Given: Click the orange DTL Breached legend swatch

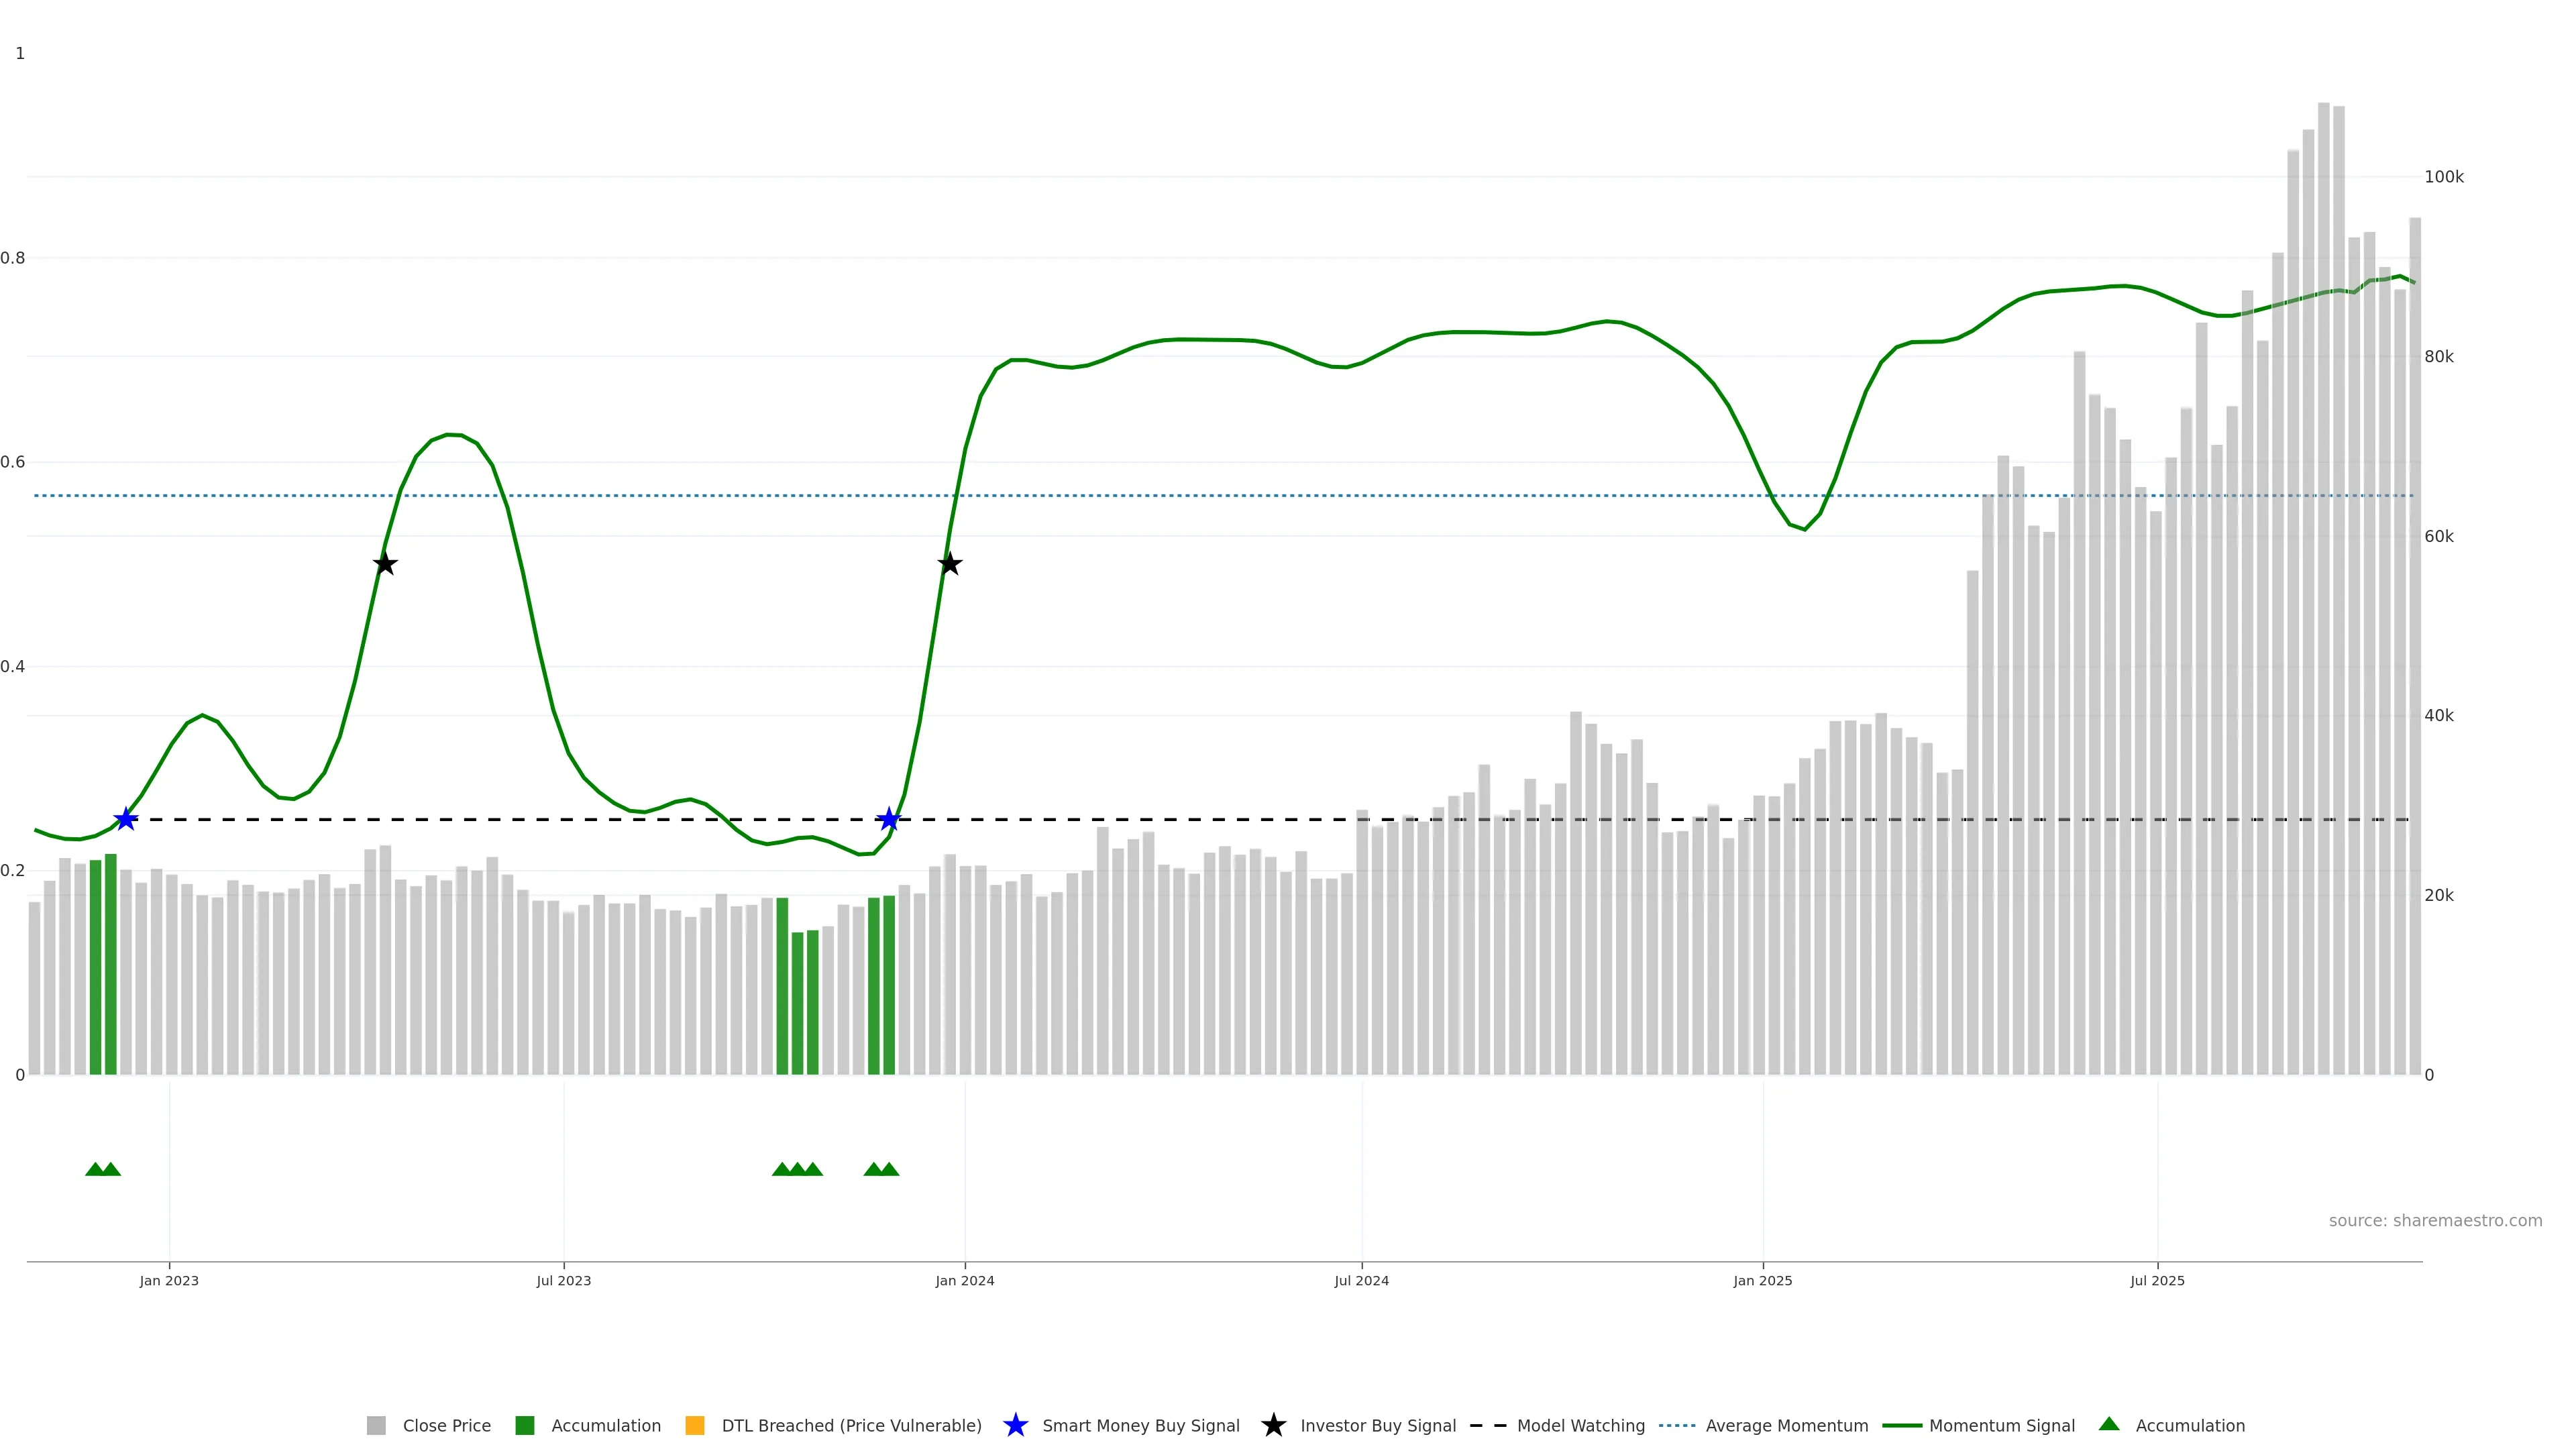Looking at the screenshot, I should pos(694,1425).
